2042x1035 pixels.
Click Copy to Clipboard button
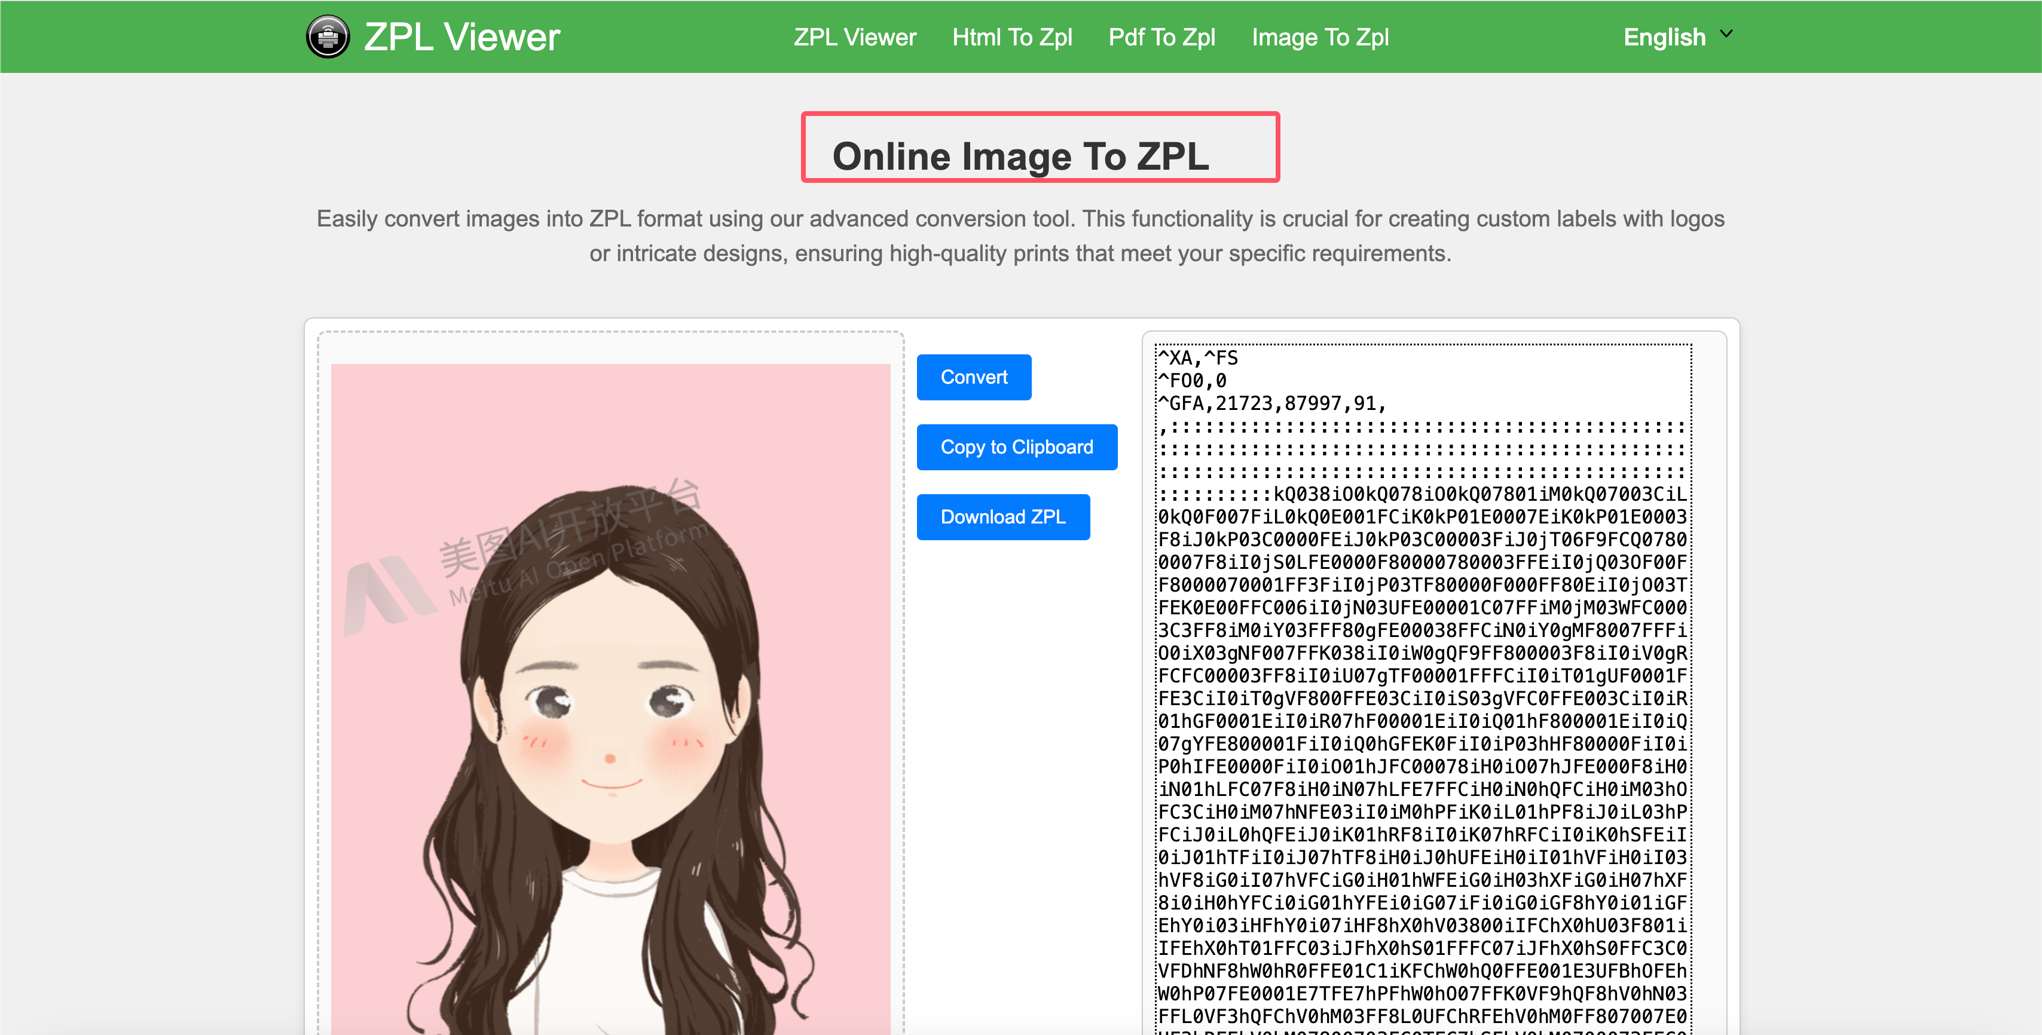pos(1016,447)
